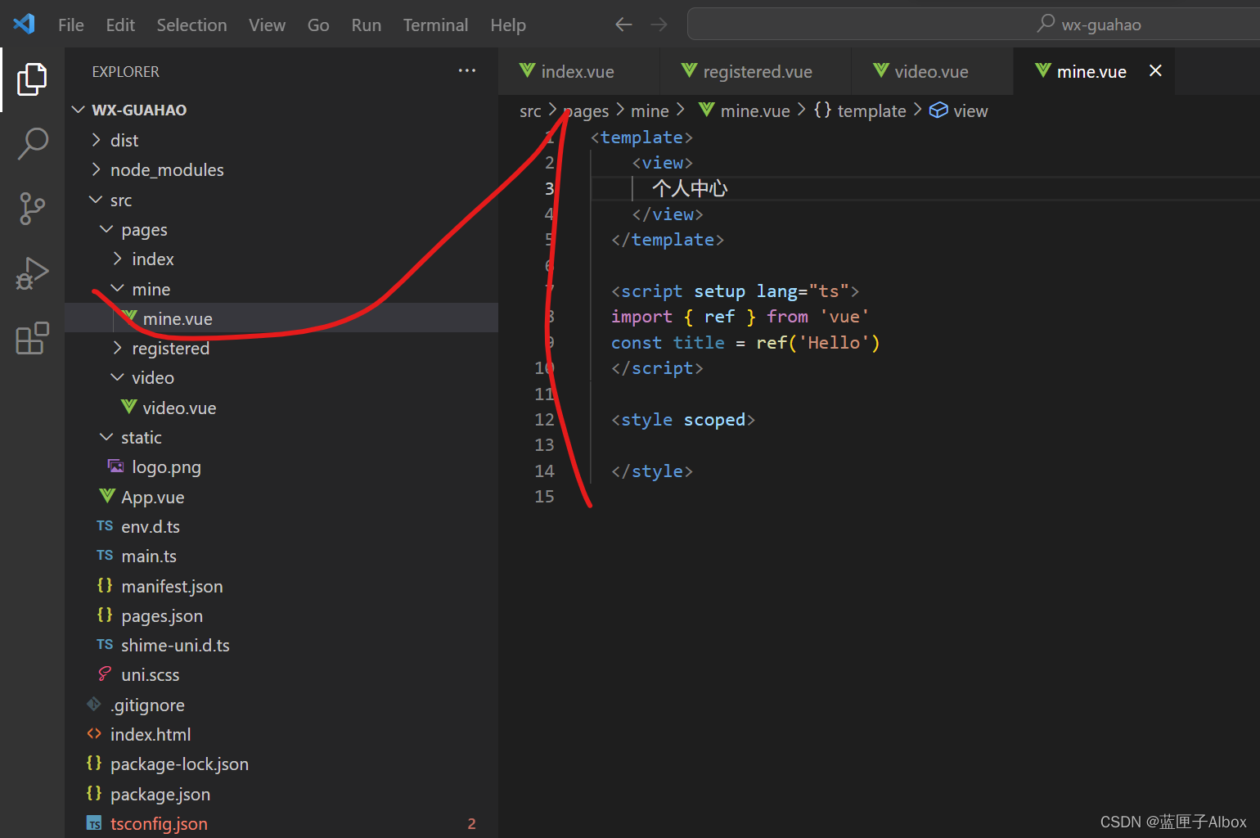Open the Selection menu
1260x838 pixels.
(191, 25)
